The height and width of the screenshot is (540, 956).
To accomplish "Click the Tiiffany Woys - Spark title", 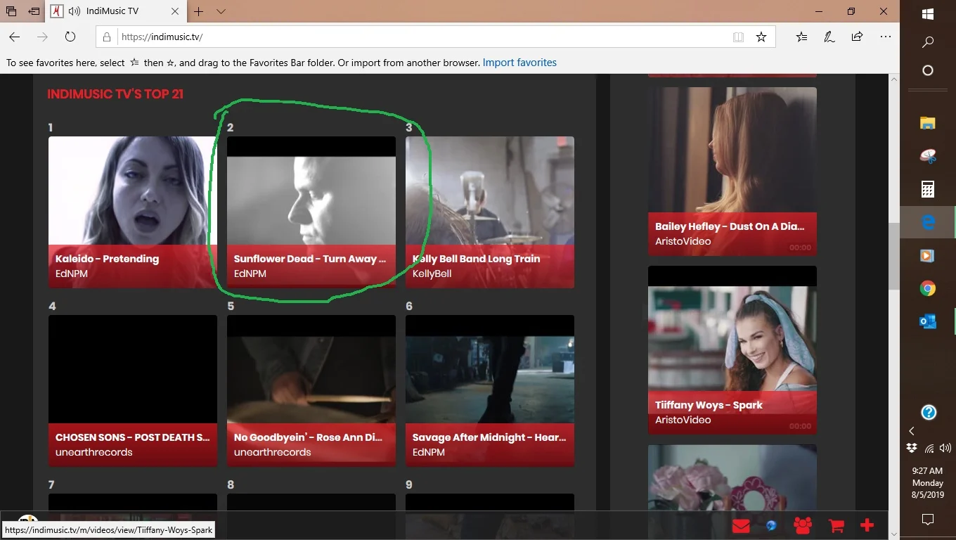I will point(709,405).
